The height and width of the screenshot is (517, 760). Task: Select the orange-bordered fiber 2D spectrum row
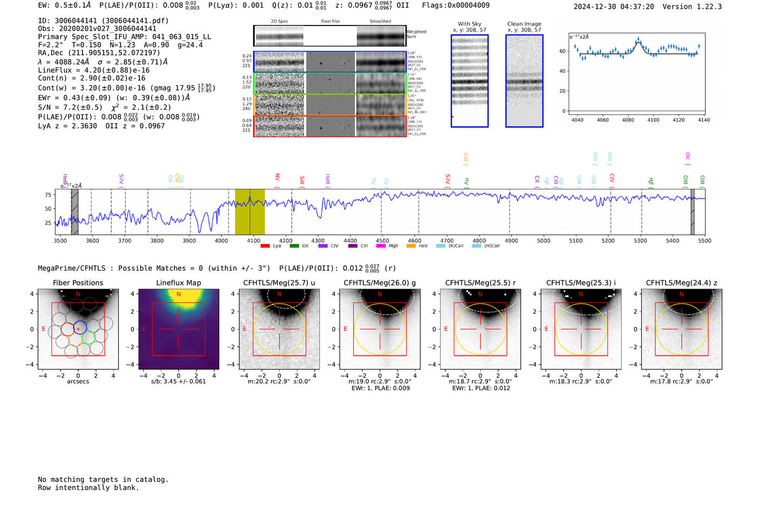point(330,105)
